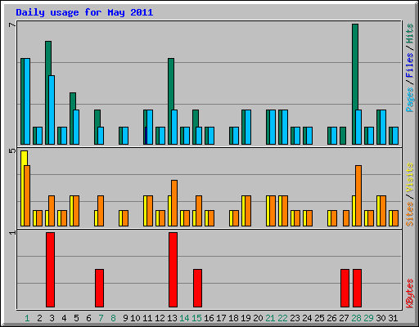This screenshot has height=327, width=419.
Task: Click the red KBytes bar for day 27
Action: point(345,288)
